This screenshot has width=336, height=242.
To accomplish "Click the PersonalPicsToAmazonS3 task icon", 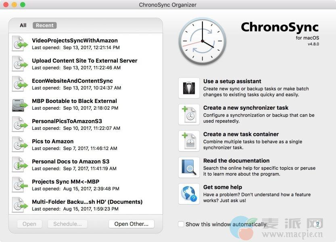I will point(20,124).
